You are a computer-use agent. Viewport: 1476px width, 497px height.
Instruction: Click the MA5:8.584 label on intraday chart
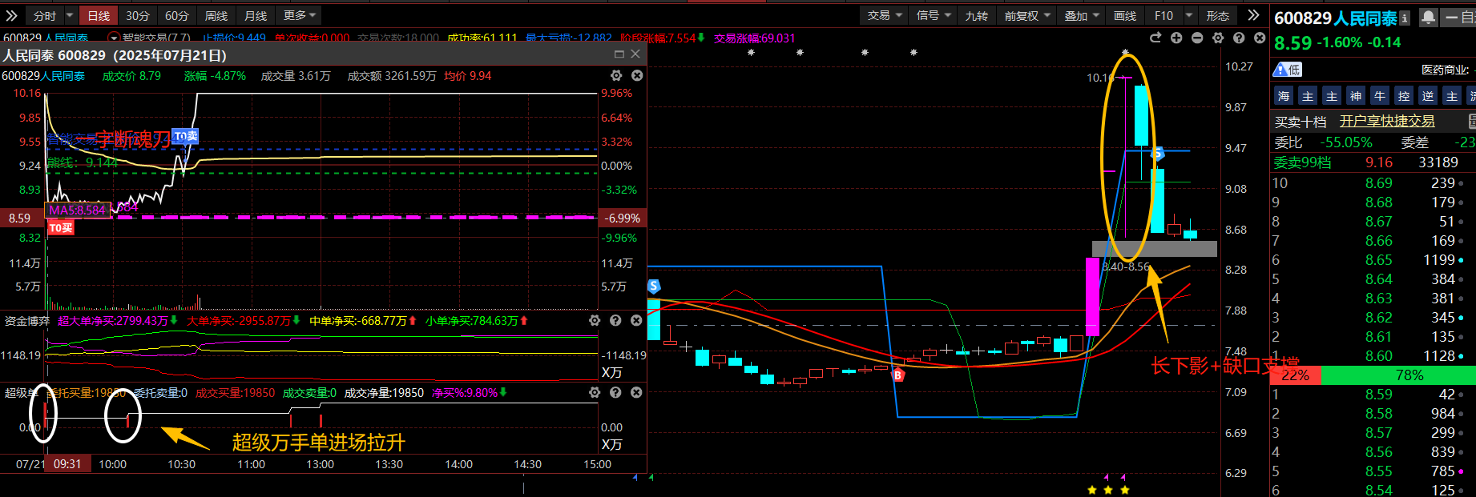click(x=78, y=210)
